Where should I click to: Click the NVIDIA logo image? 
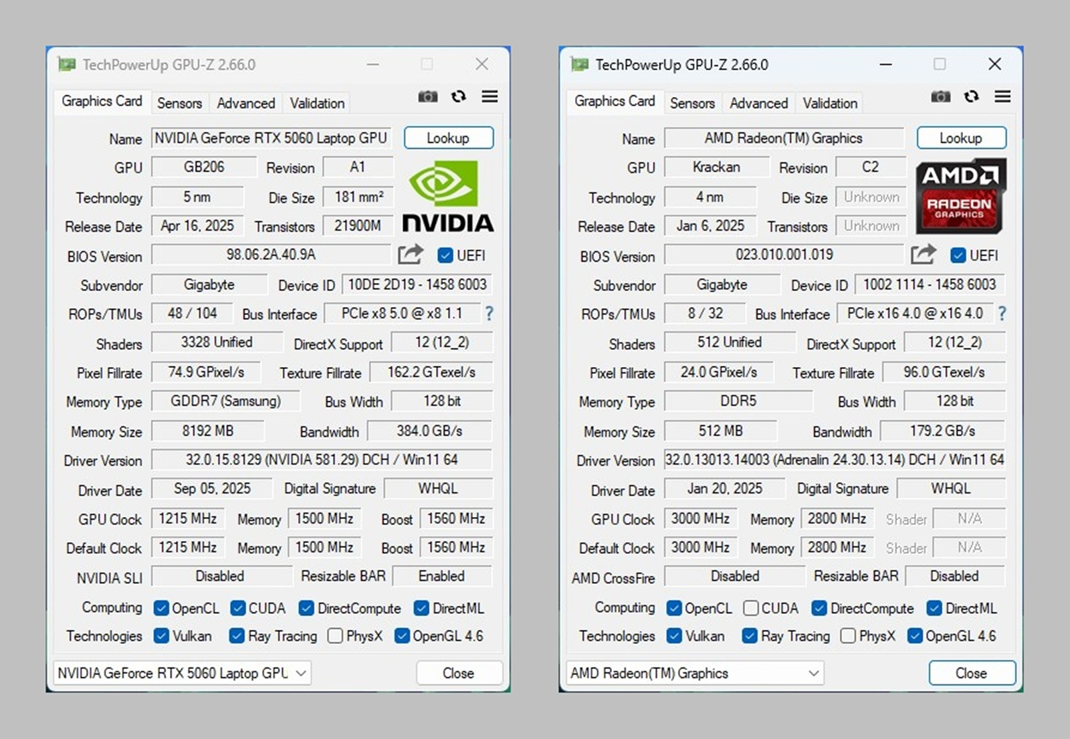[x=448, y=196]
